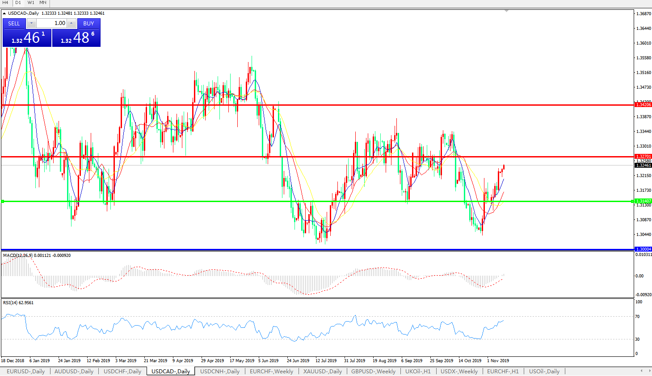Switch to GBPUSD-,Weekly chart tab
Viewport: 652px width, 376px height.
point(373,371)
